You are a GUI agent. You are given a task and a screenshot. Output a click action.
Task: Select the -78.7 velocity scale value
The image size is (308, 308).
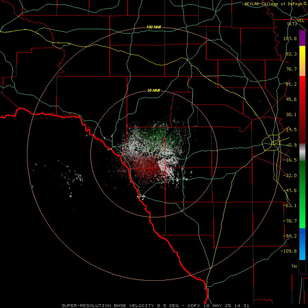(290, 221)
